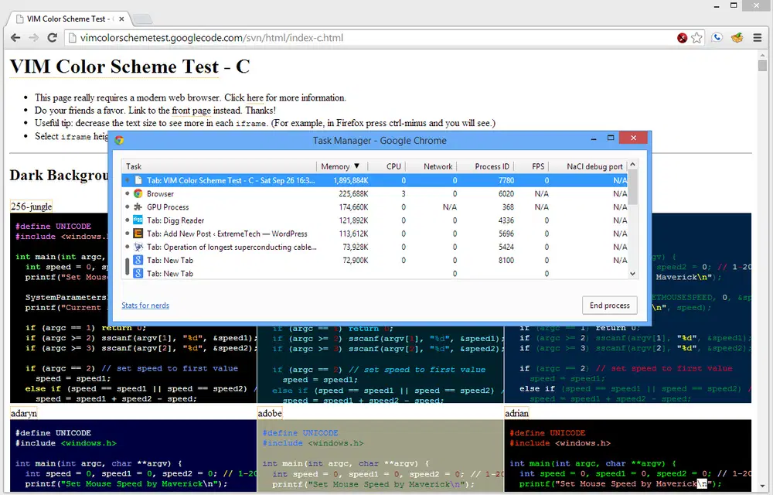This screenshot has width=773, height=495.
Task: Click the End process button
Action: [609, 306]
